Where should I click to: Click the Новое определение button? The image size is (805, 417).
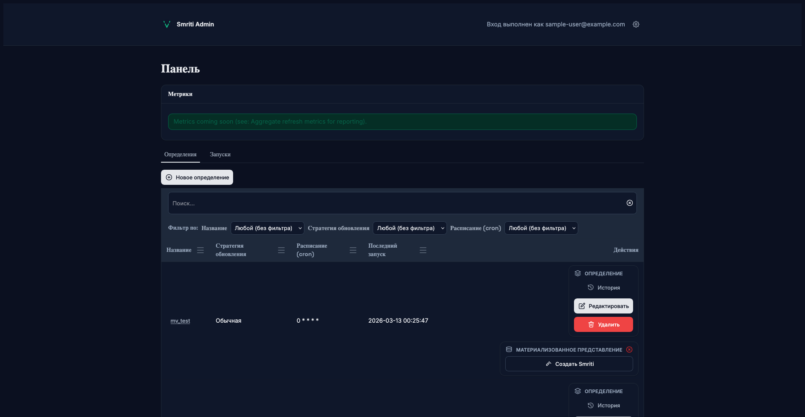pyautogui.click(x=197, y=177)
